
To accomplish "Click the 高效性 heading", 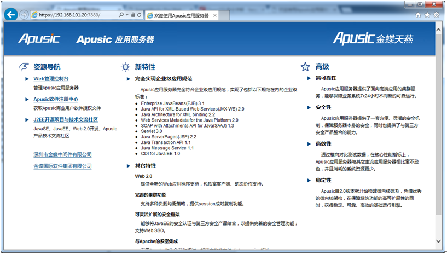I will pyautogui.click(x=323, y=144).
